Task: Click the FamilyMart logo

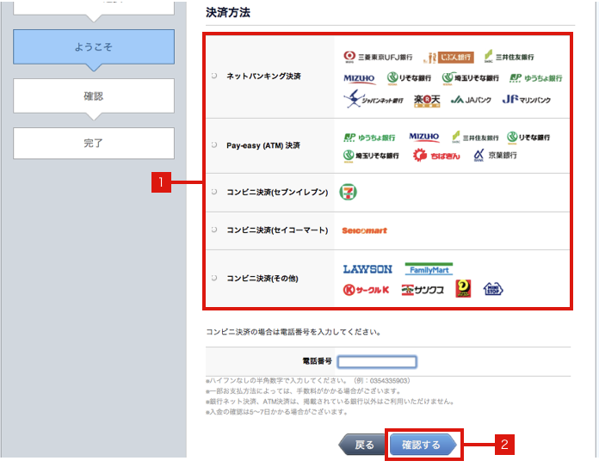Action: pyautogui.click(x=429, y=269)
